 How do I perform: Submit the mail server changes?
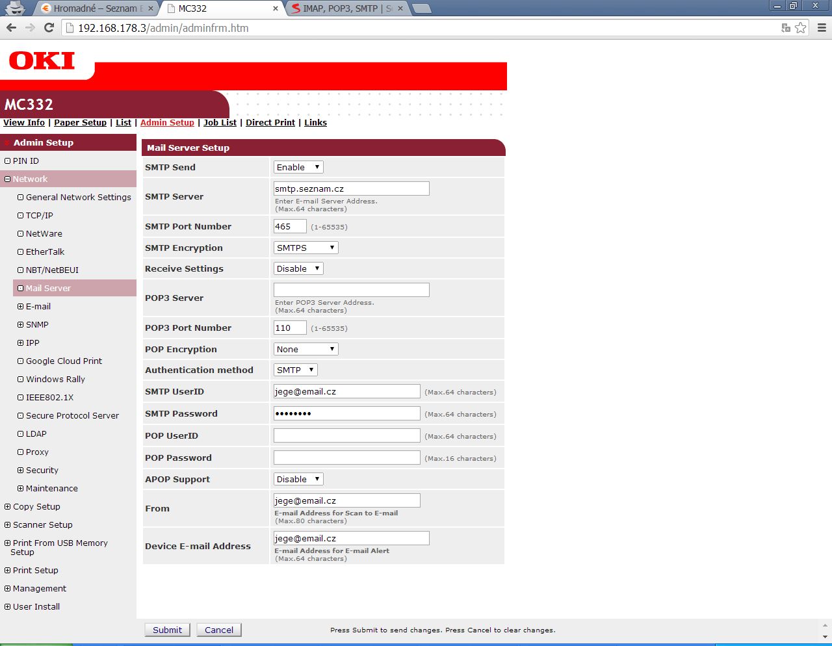(x=167, y=630)
